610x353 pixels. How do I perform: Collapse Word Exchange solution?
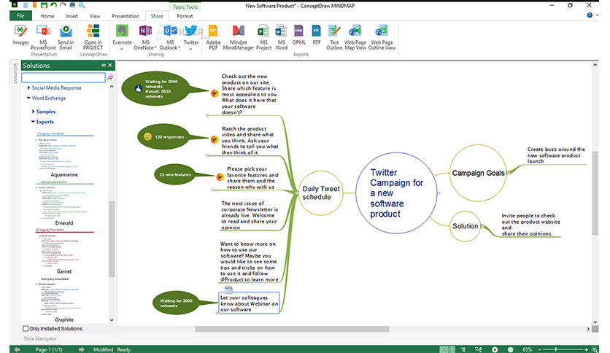tap(28, 98)
